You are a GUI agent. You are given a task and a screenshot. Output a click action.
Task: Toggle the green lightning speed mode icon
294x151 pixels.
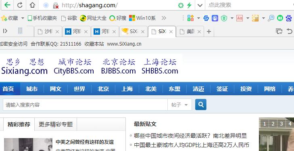coord(190,5)
